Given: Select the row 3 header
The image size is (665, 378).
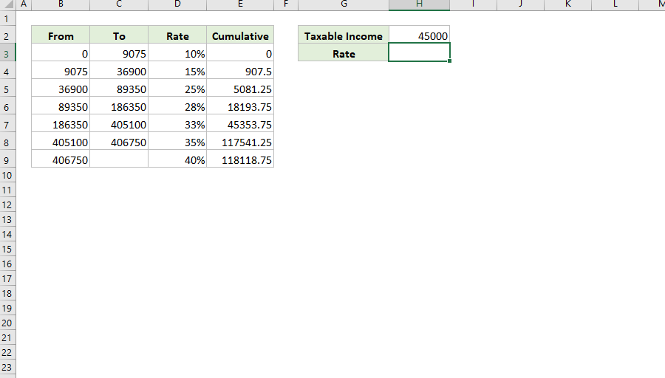Looking at the screenshot, I should point(7,54).
